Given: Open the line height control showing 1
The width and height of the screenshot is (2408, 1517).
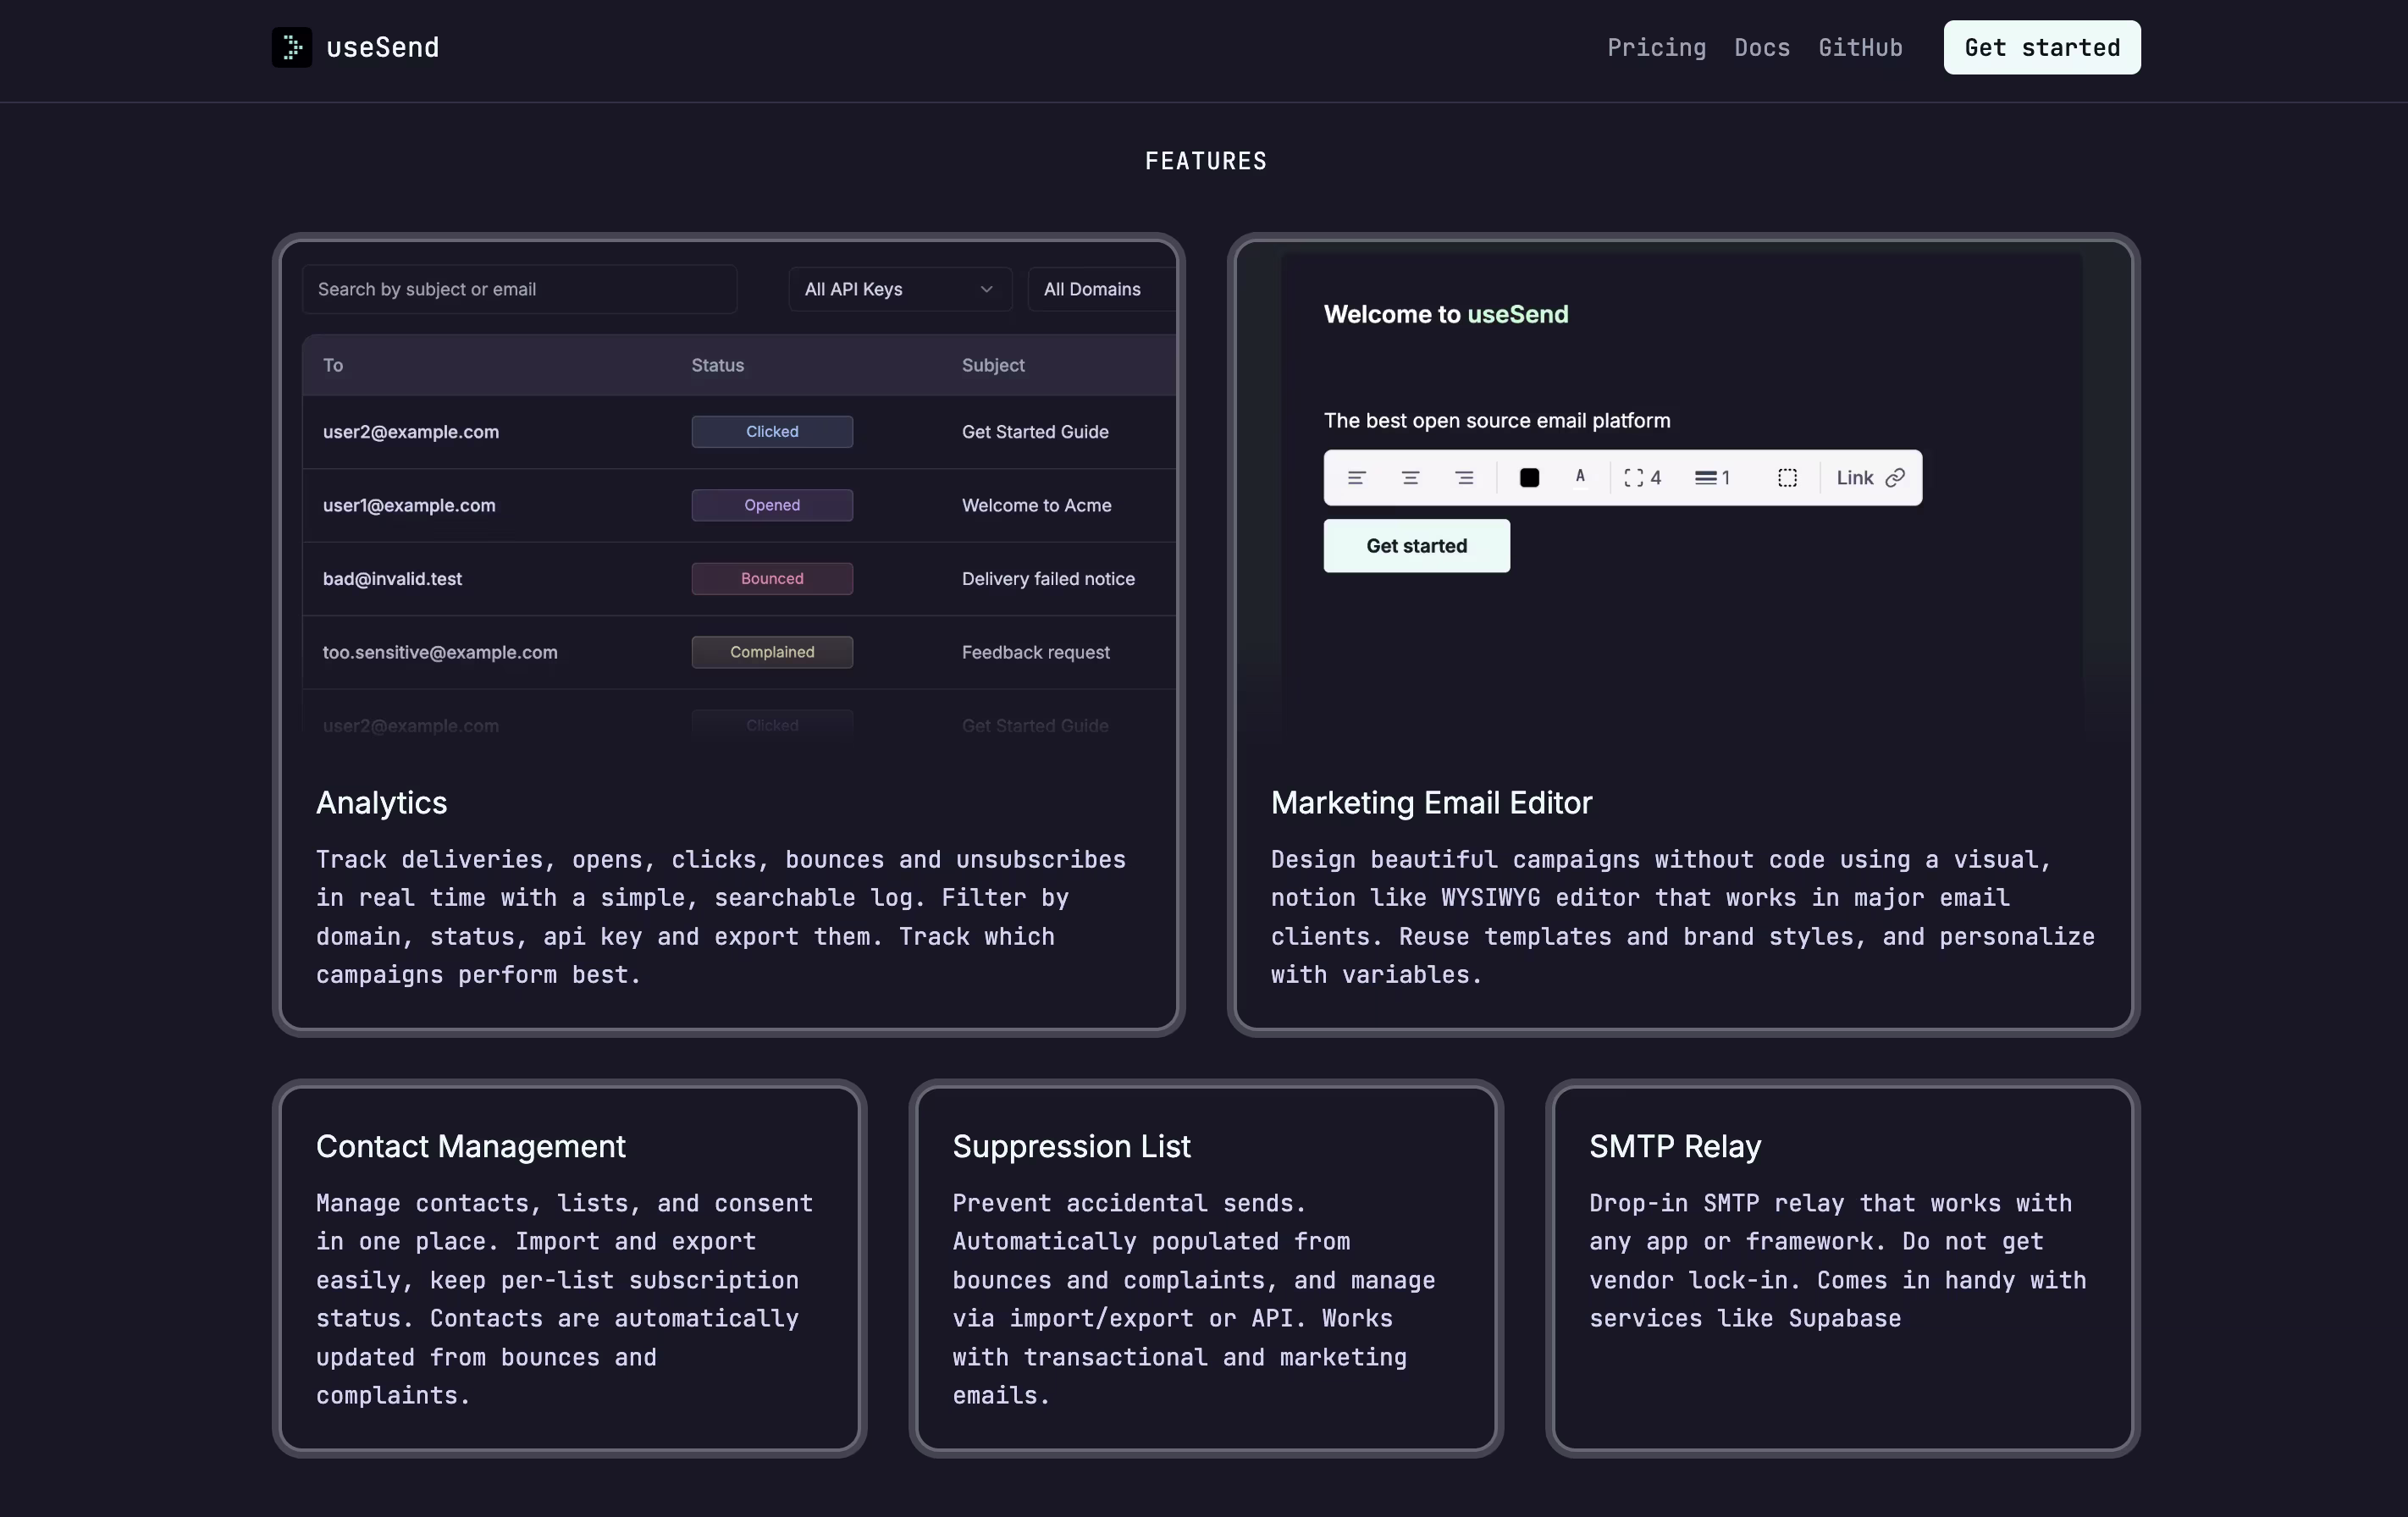Looking at the screenshot, I should [1711, 477].
